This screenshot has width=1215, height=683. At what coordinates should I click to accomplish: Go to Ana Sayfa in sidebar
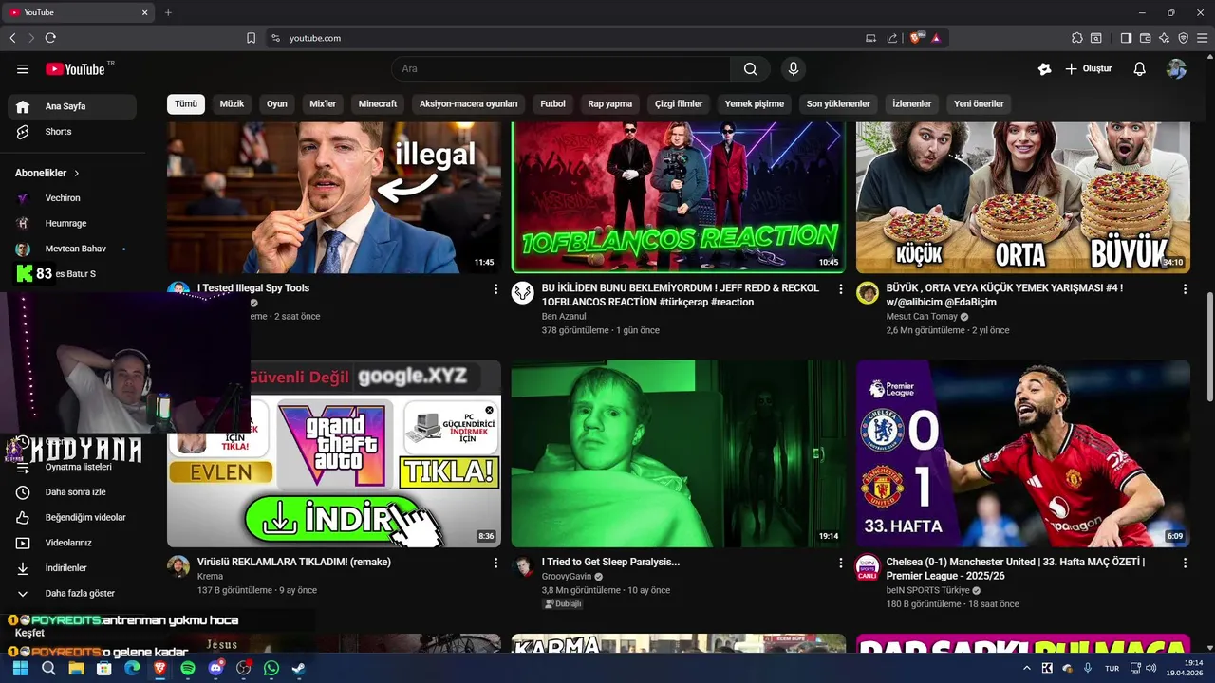[72, 106]
